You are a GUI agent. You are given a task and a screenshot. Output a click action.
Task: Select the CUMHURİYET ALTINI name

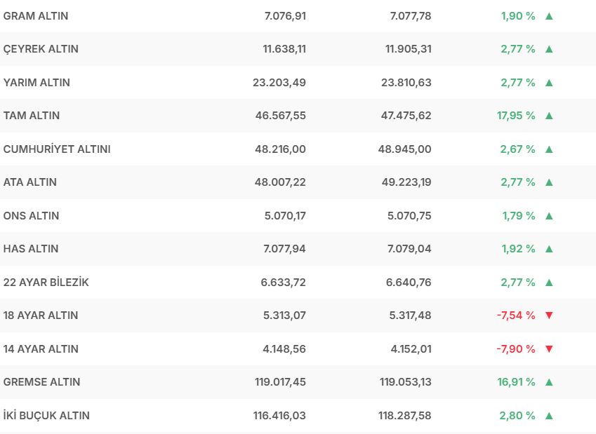(57, 149)
